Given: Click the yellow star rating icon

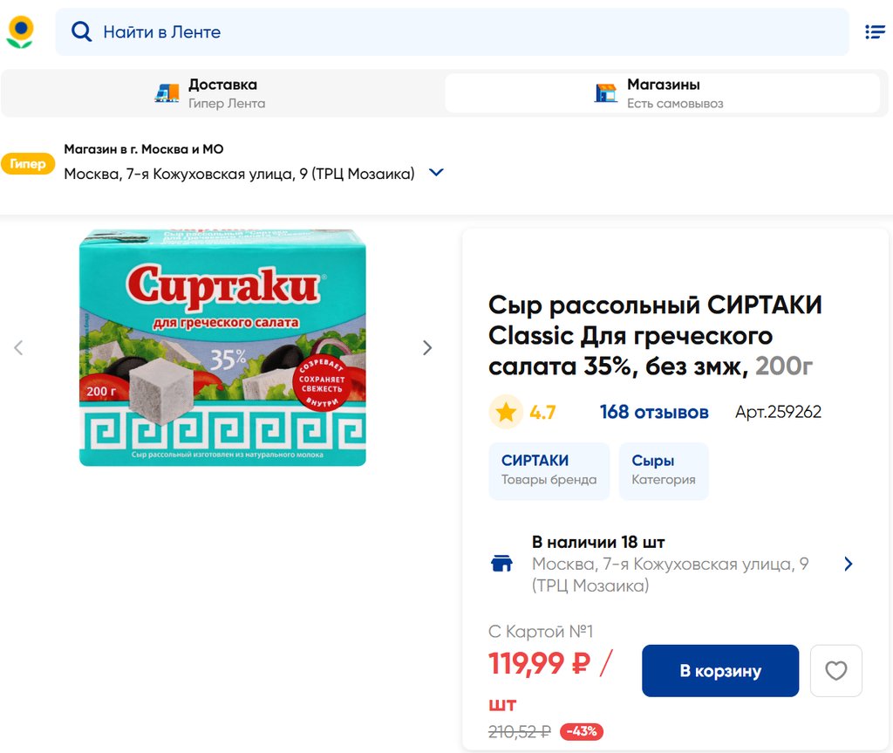Looking at the screenshot, I should pos(506,412).
